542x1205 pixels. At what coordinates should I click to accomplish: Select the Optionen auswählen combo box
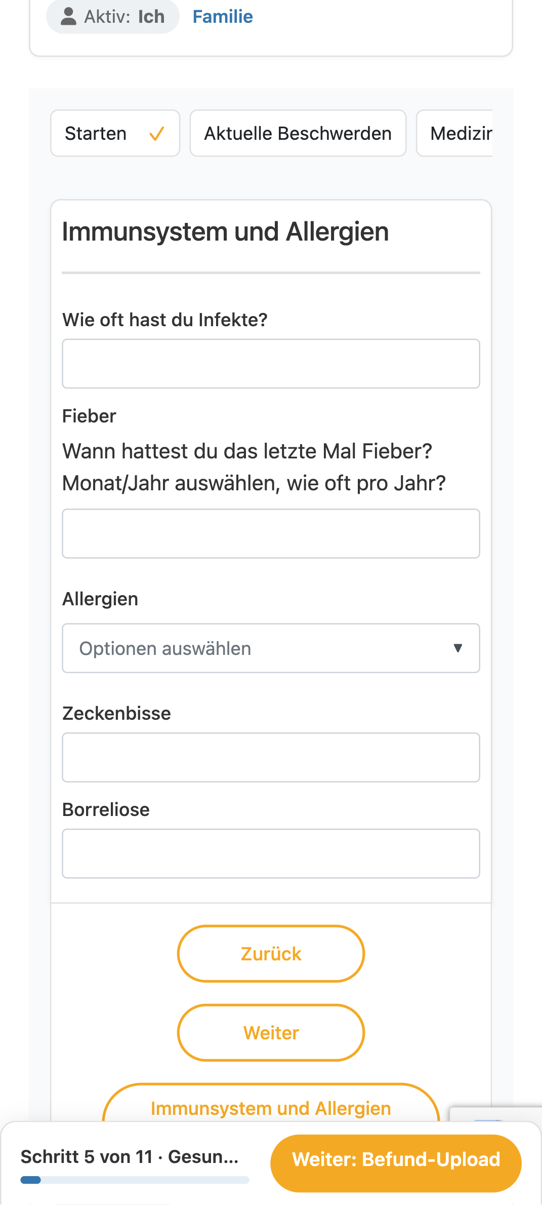(271, 648)
